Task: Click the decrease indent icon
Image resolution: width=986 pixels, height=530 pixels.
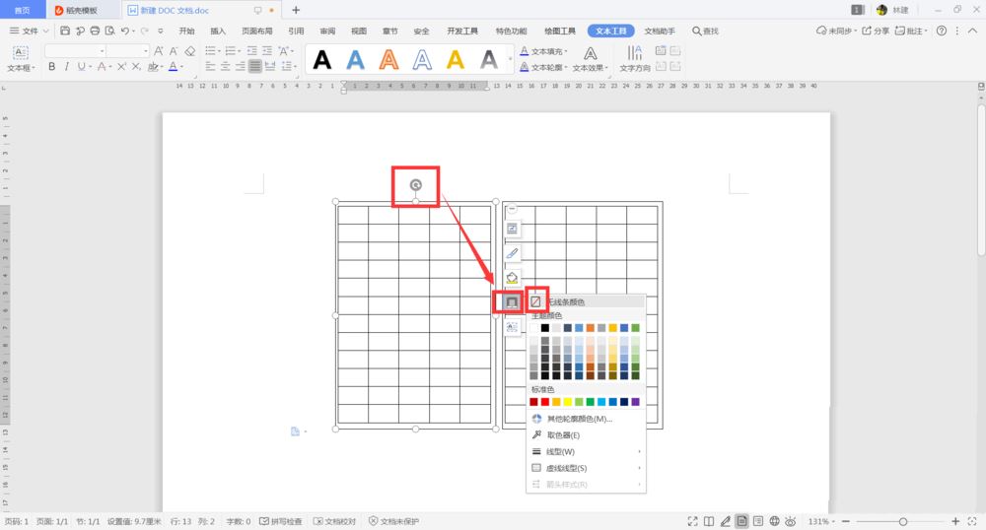Action: click(x=252, y=51)
